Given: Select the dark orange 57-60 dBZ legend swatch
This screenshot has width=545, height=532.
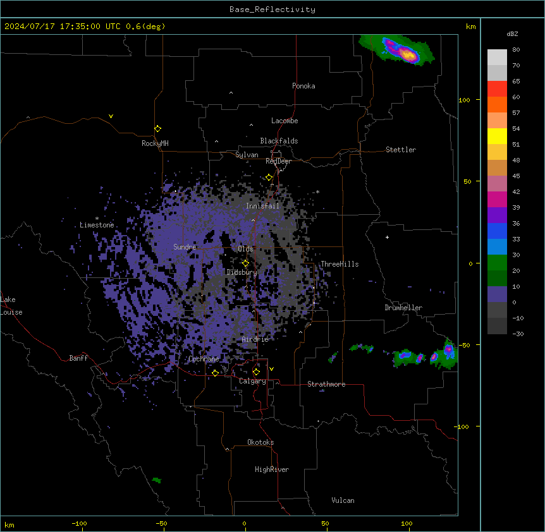Looking at the screenshot, I should click(497, 104).
